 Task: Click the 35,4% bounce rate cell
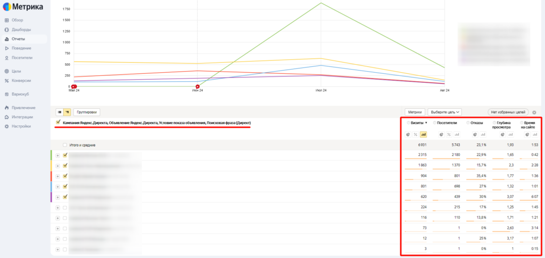[x=481, y=176]
